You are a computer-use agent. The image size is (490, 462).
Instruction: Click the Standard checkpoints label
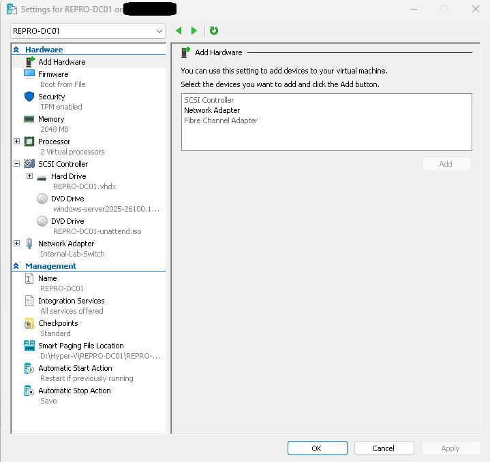[x=55, y=333]
